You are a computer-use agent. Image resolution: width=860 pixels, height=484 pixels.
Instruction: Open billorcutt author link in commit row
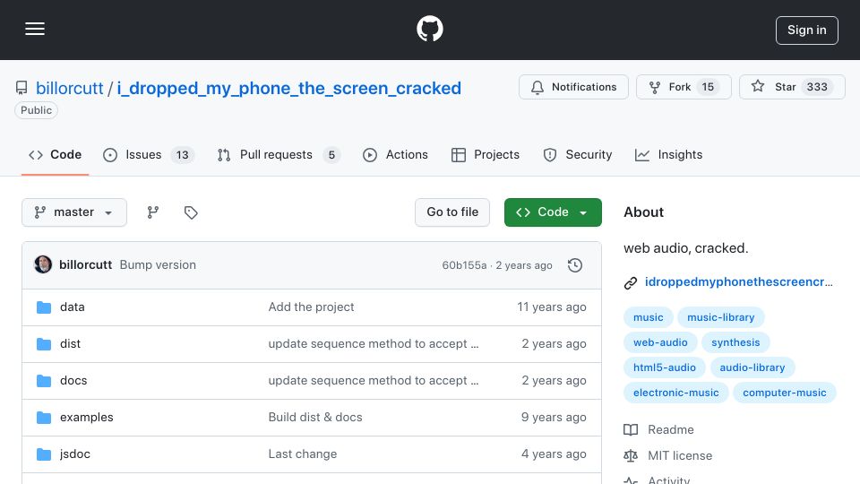[x=86, y=264]
